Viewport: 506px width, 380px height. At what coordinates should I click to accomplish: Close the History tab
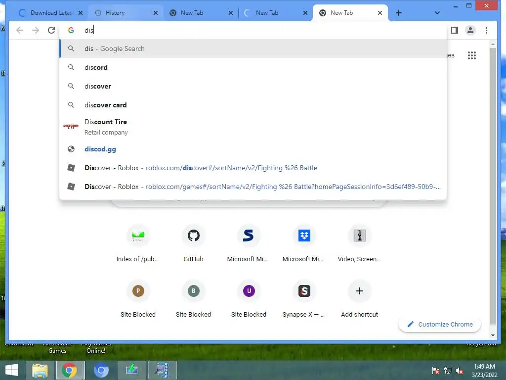[x=156, y=13]
